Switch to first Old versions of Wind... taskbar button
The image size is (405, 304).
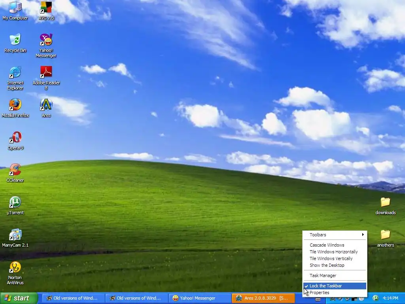(x=73, y=298)
